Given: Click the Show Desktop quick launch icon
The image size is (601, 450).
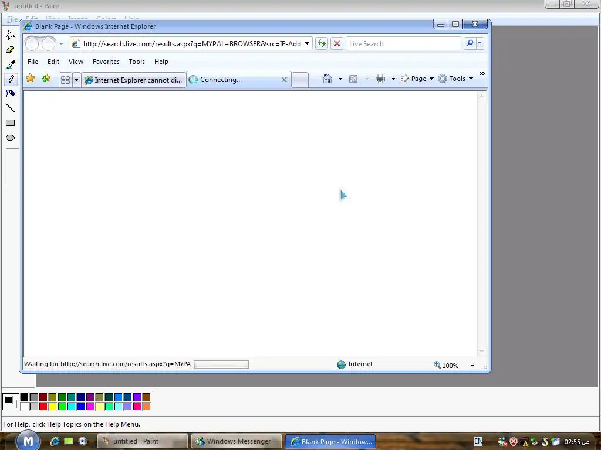Looking at the screenshot, I should pos(69,441).
